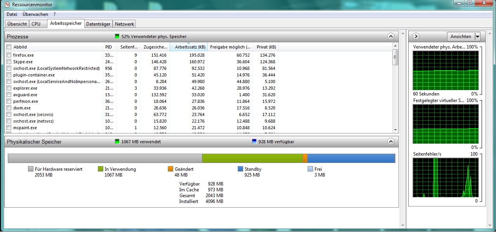Check the Skype.exe checkbox
Viewport: 496px width, 234px height.
pyautogui.click(x=9, y=62)
